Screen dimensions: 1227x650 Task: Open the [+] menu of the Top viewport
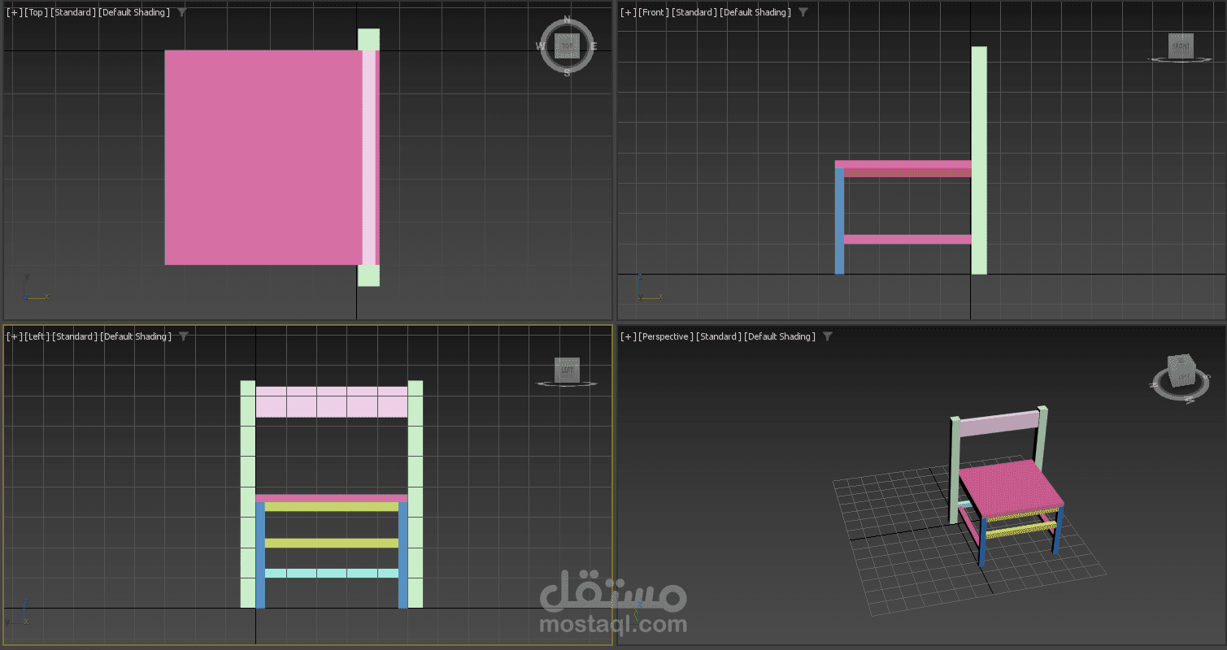point(14,12)
